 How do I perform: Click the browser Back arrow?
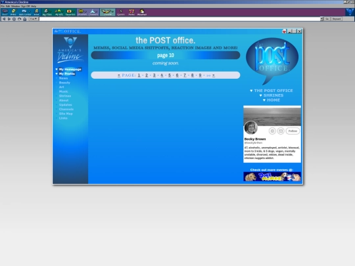(4, 19)
